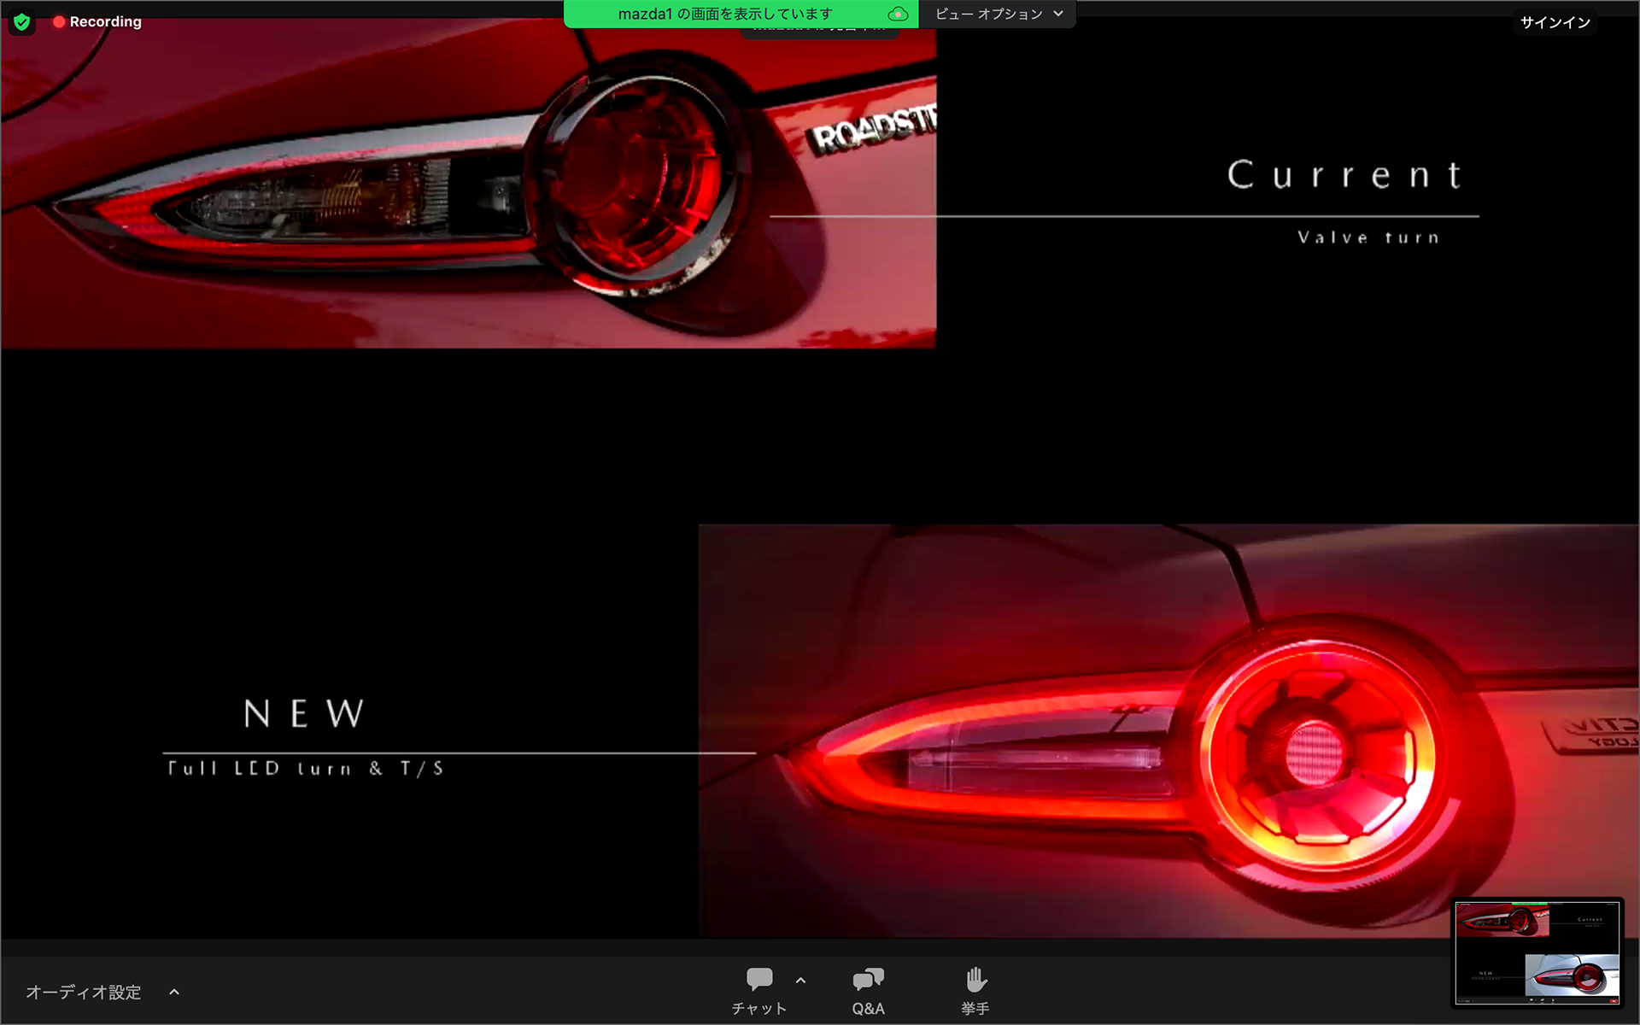Viewport: 1640px width, 1025px height.
Task: Expand audio settings chevron arrow
Action: click(x=174, y=992)
